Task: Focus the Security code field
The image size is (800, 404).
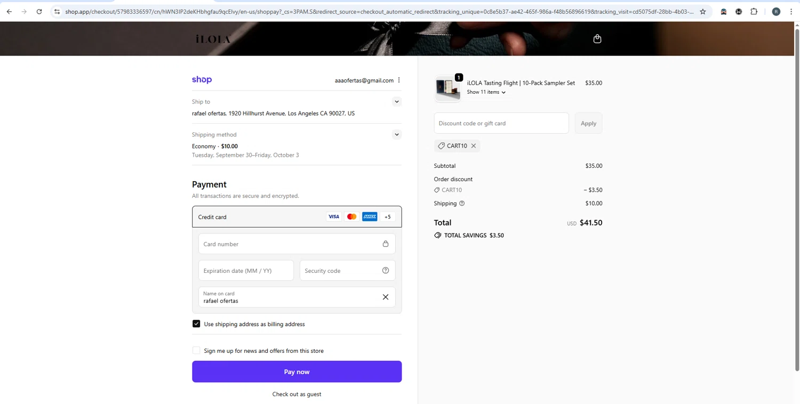Action: tap(347, 271)
